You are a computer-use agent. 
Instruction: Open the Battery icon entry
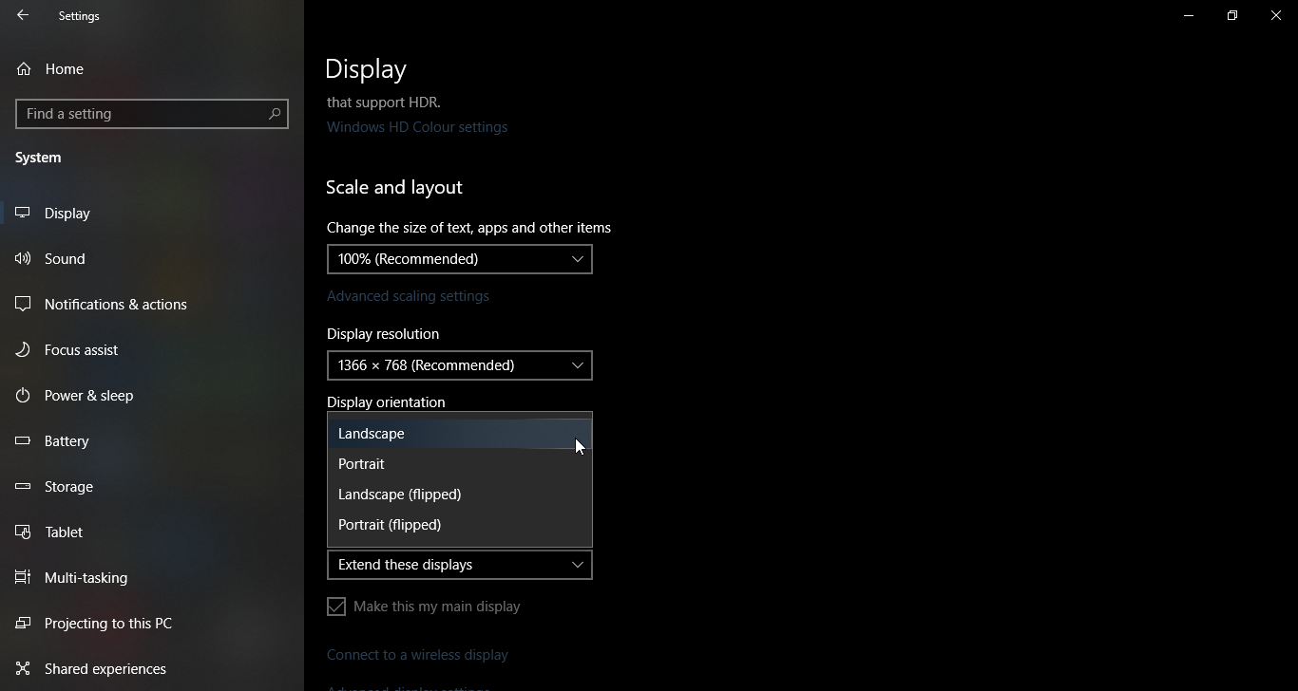point(24,441)
